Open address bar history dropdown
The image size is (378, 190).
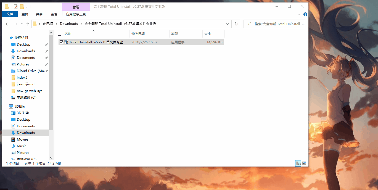point(228,24)
